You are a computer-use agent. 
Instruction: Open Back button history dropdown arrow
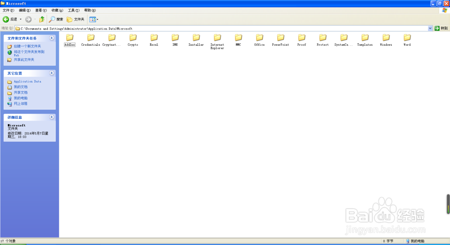coord(21,19)
